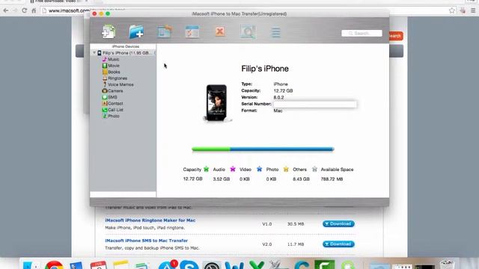
Task: Download iPhone Ringtone Maker in browser
Action: (x=338, y=224)
